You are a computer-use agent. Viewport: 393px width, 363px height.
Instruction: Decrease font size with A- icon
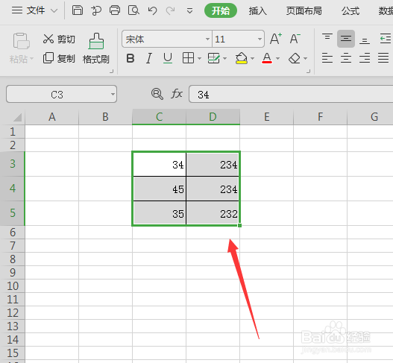(x=295, y=39)
